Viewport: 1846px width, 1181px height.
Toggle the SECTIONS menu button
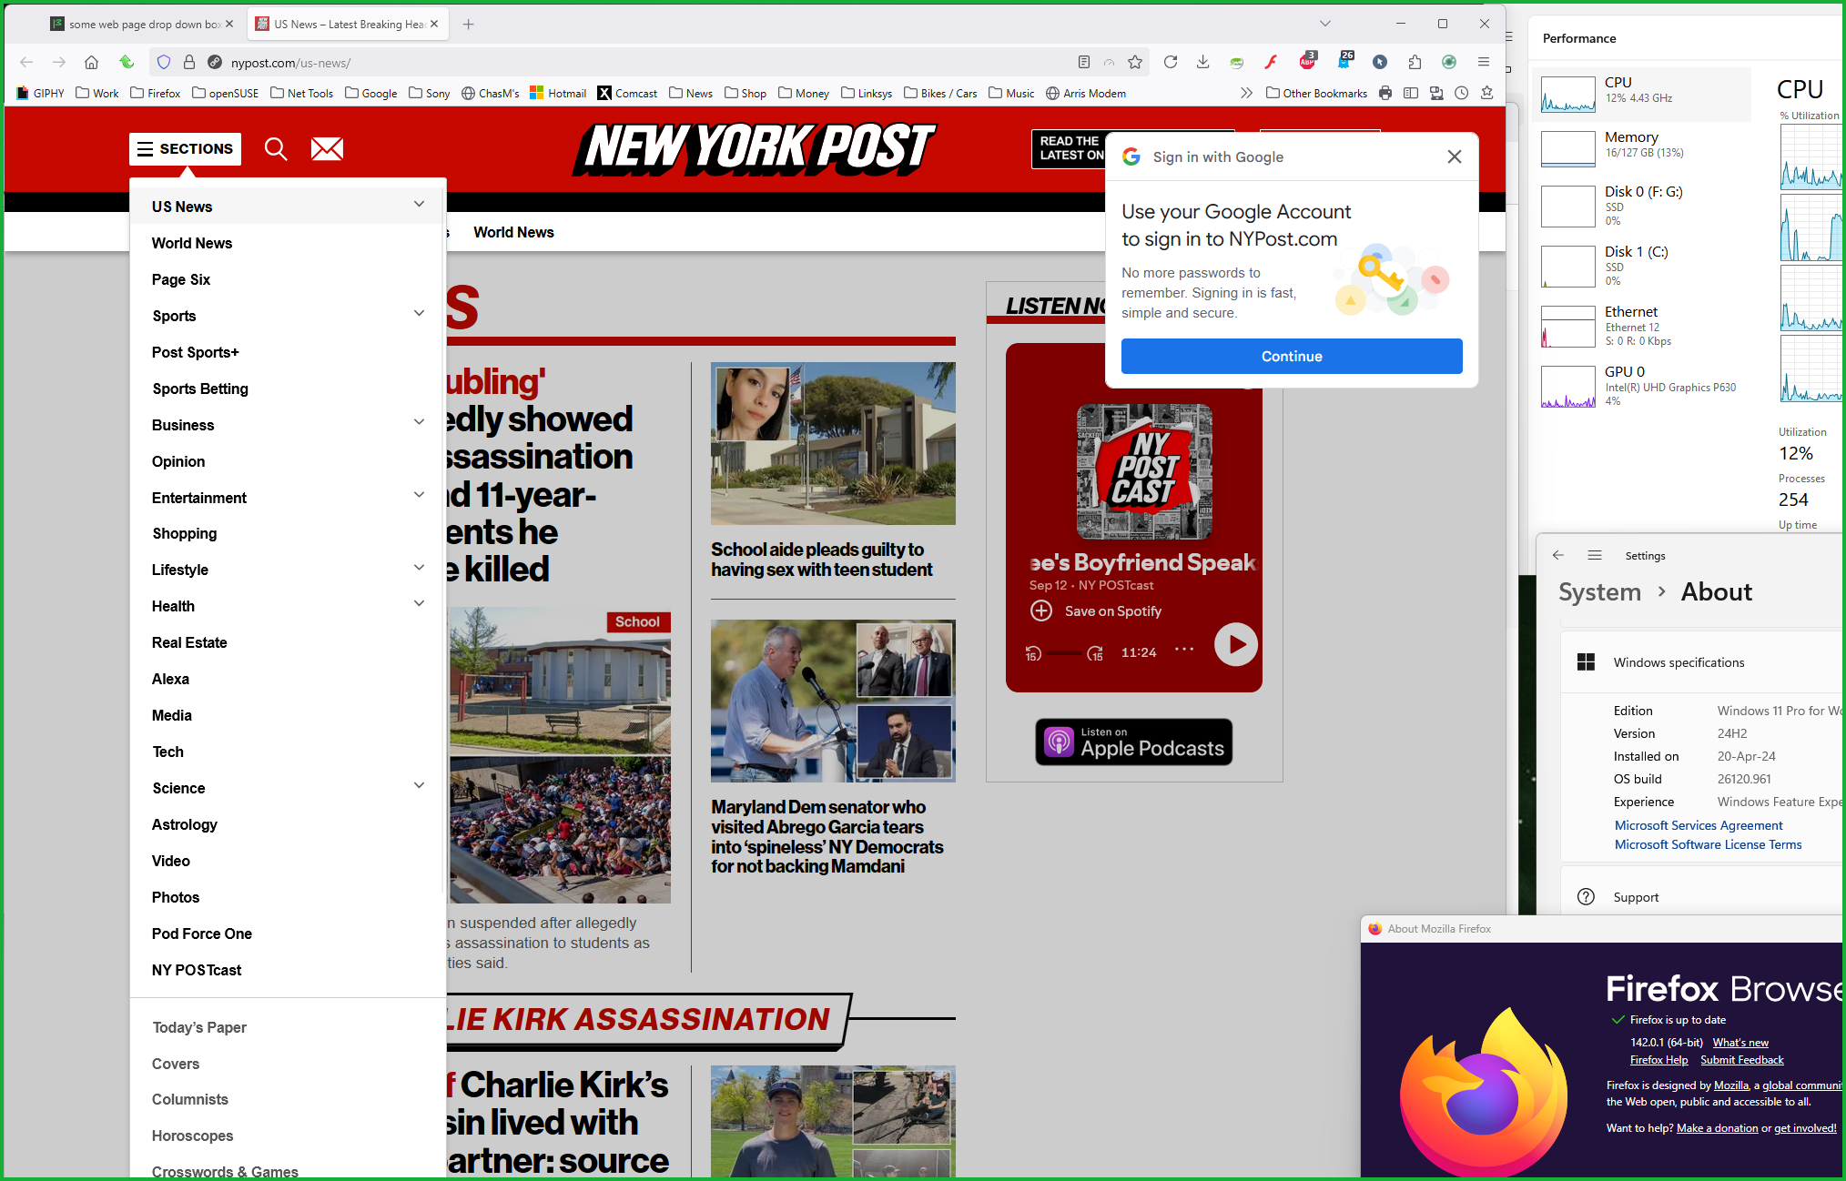coord(186,148)
